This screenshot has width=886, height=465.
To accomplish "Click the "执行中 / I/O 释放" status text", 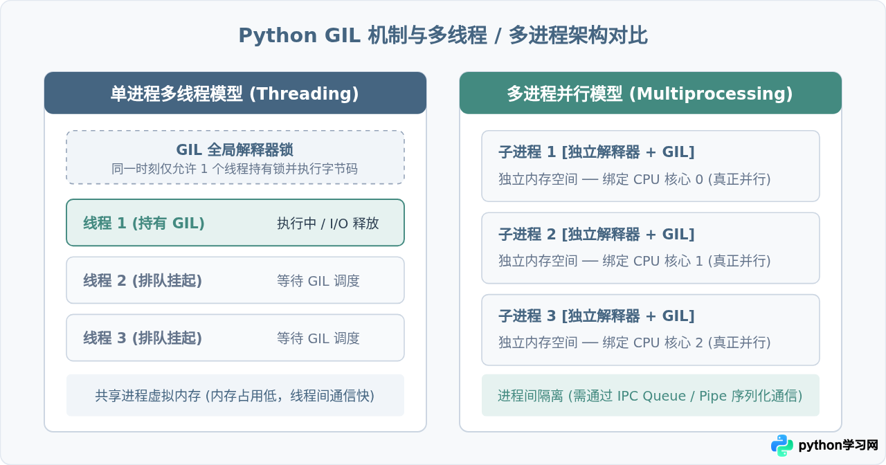I will point(328,224).
